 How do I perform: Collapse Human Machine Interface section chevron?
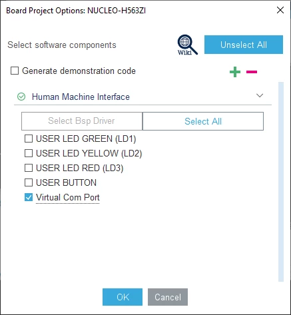tap(260, 95)
